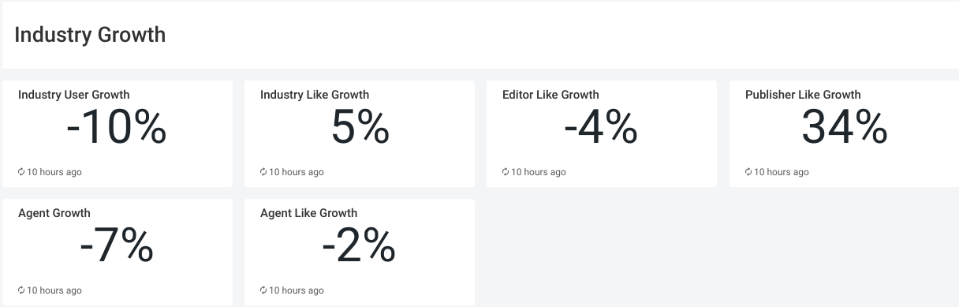
Task: Open the Agent Like Growth widget title
Action: (308, 213)
